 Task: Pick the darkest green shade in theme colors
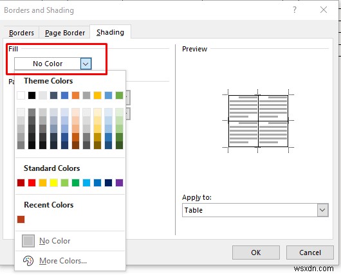tap(119, 145)
